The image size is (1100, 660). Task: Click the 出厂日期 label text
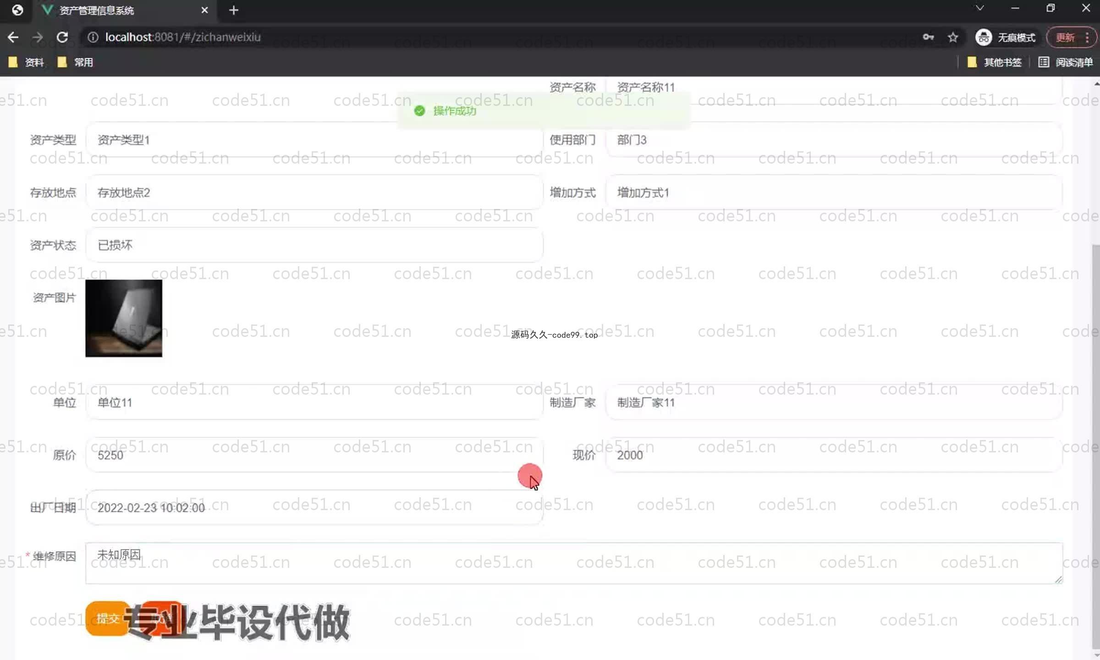point(53,507)
